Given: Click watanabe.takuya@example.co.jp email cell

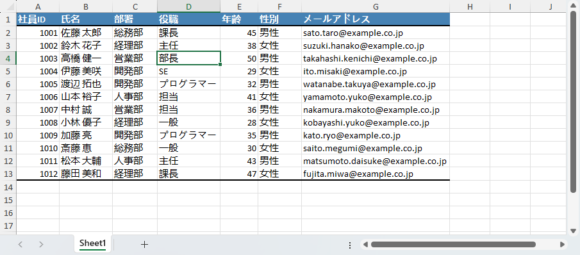Looking at the screenshot, I should coord(376,84).
